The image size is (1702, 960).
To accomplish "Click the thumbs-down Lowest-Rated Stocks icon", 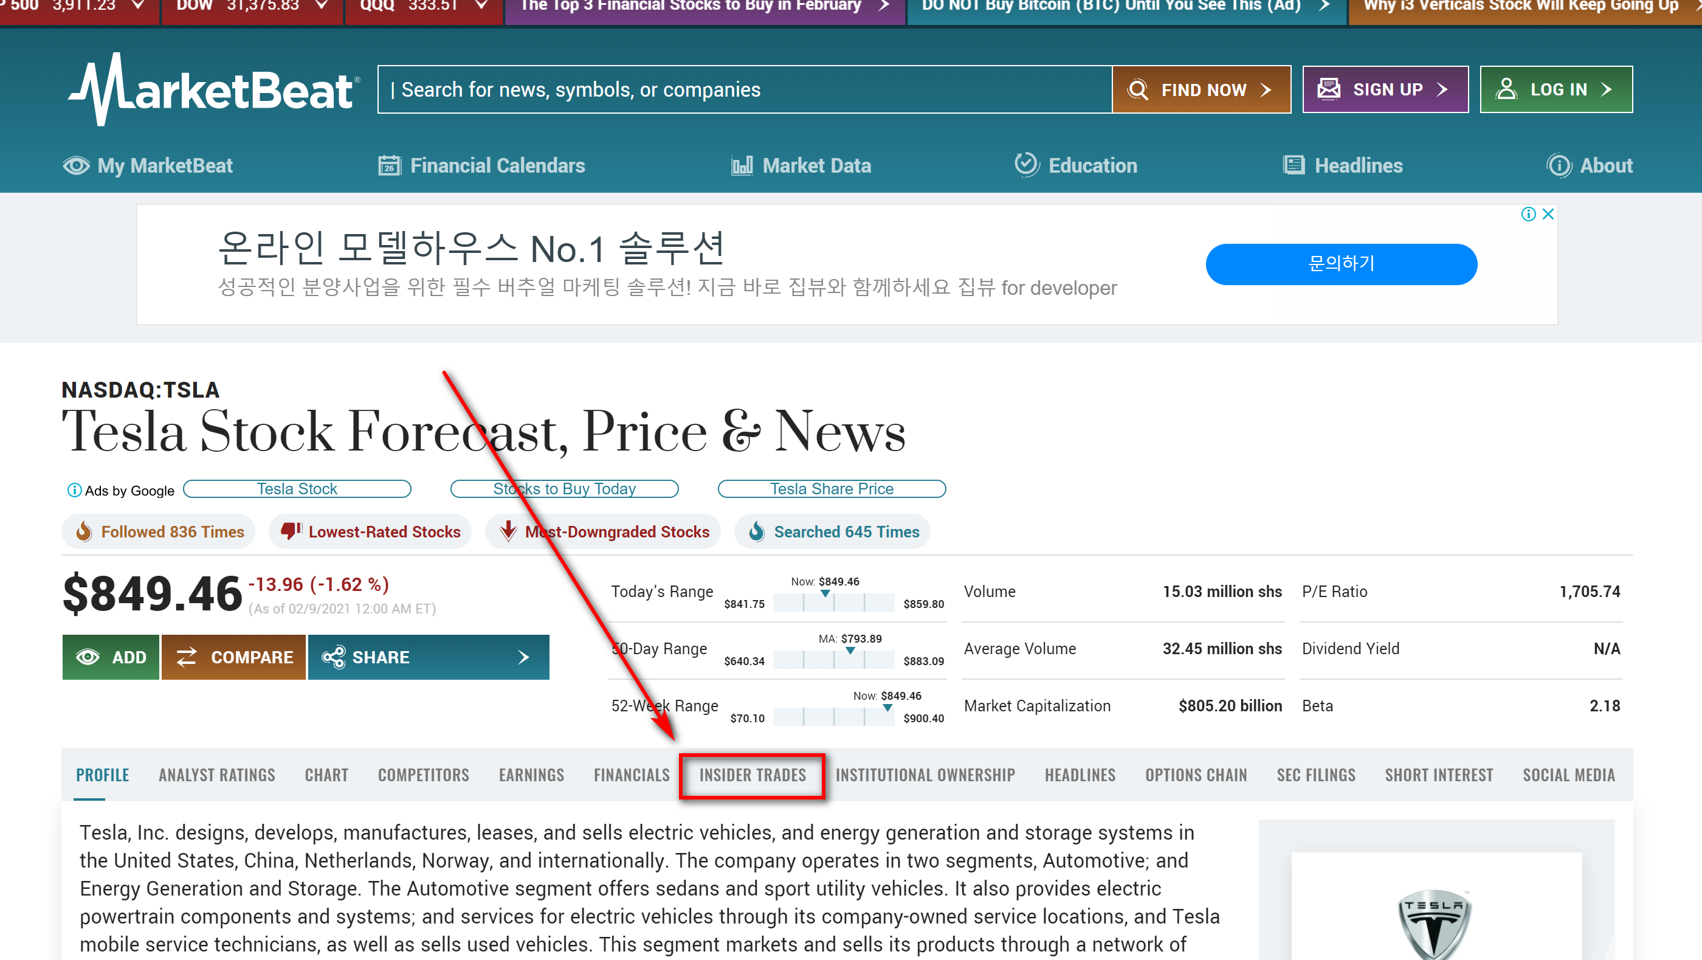I will click(x=291, y=531).
